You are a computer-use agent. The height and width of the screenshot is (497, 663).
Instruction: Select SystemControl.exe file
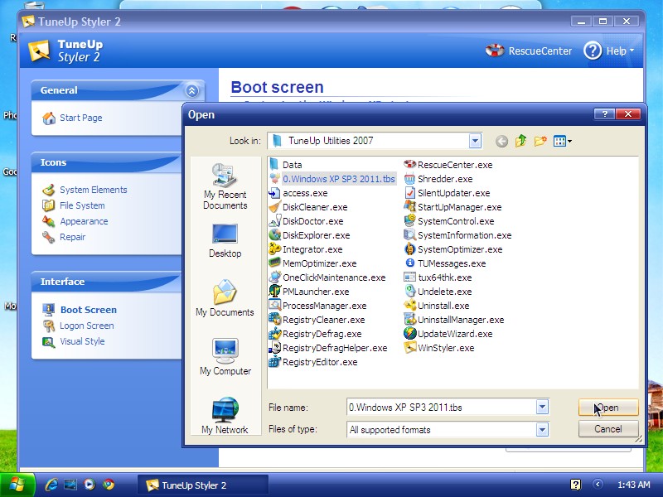tap(449, 221)
